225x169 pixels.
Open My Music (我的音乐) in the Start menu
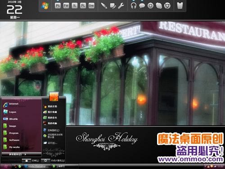pyautogui.click(x=50, y=118)
